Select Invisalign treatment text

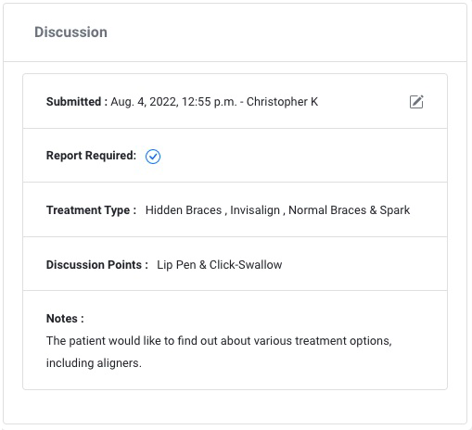(x=255, y=210)
